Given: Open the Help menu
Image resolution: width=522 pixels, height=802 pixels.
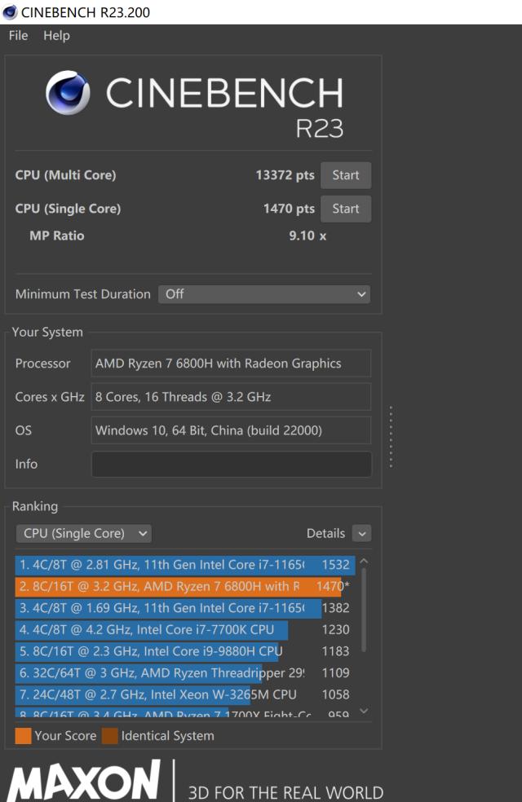Looking at the screenshot, I should [56, 35].
